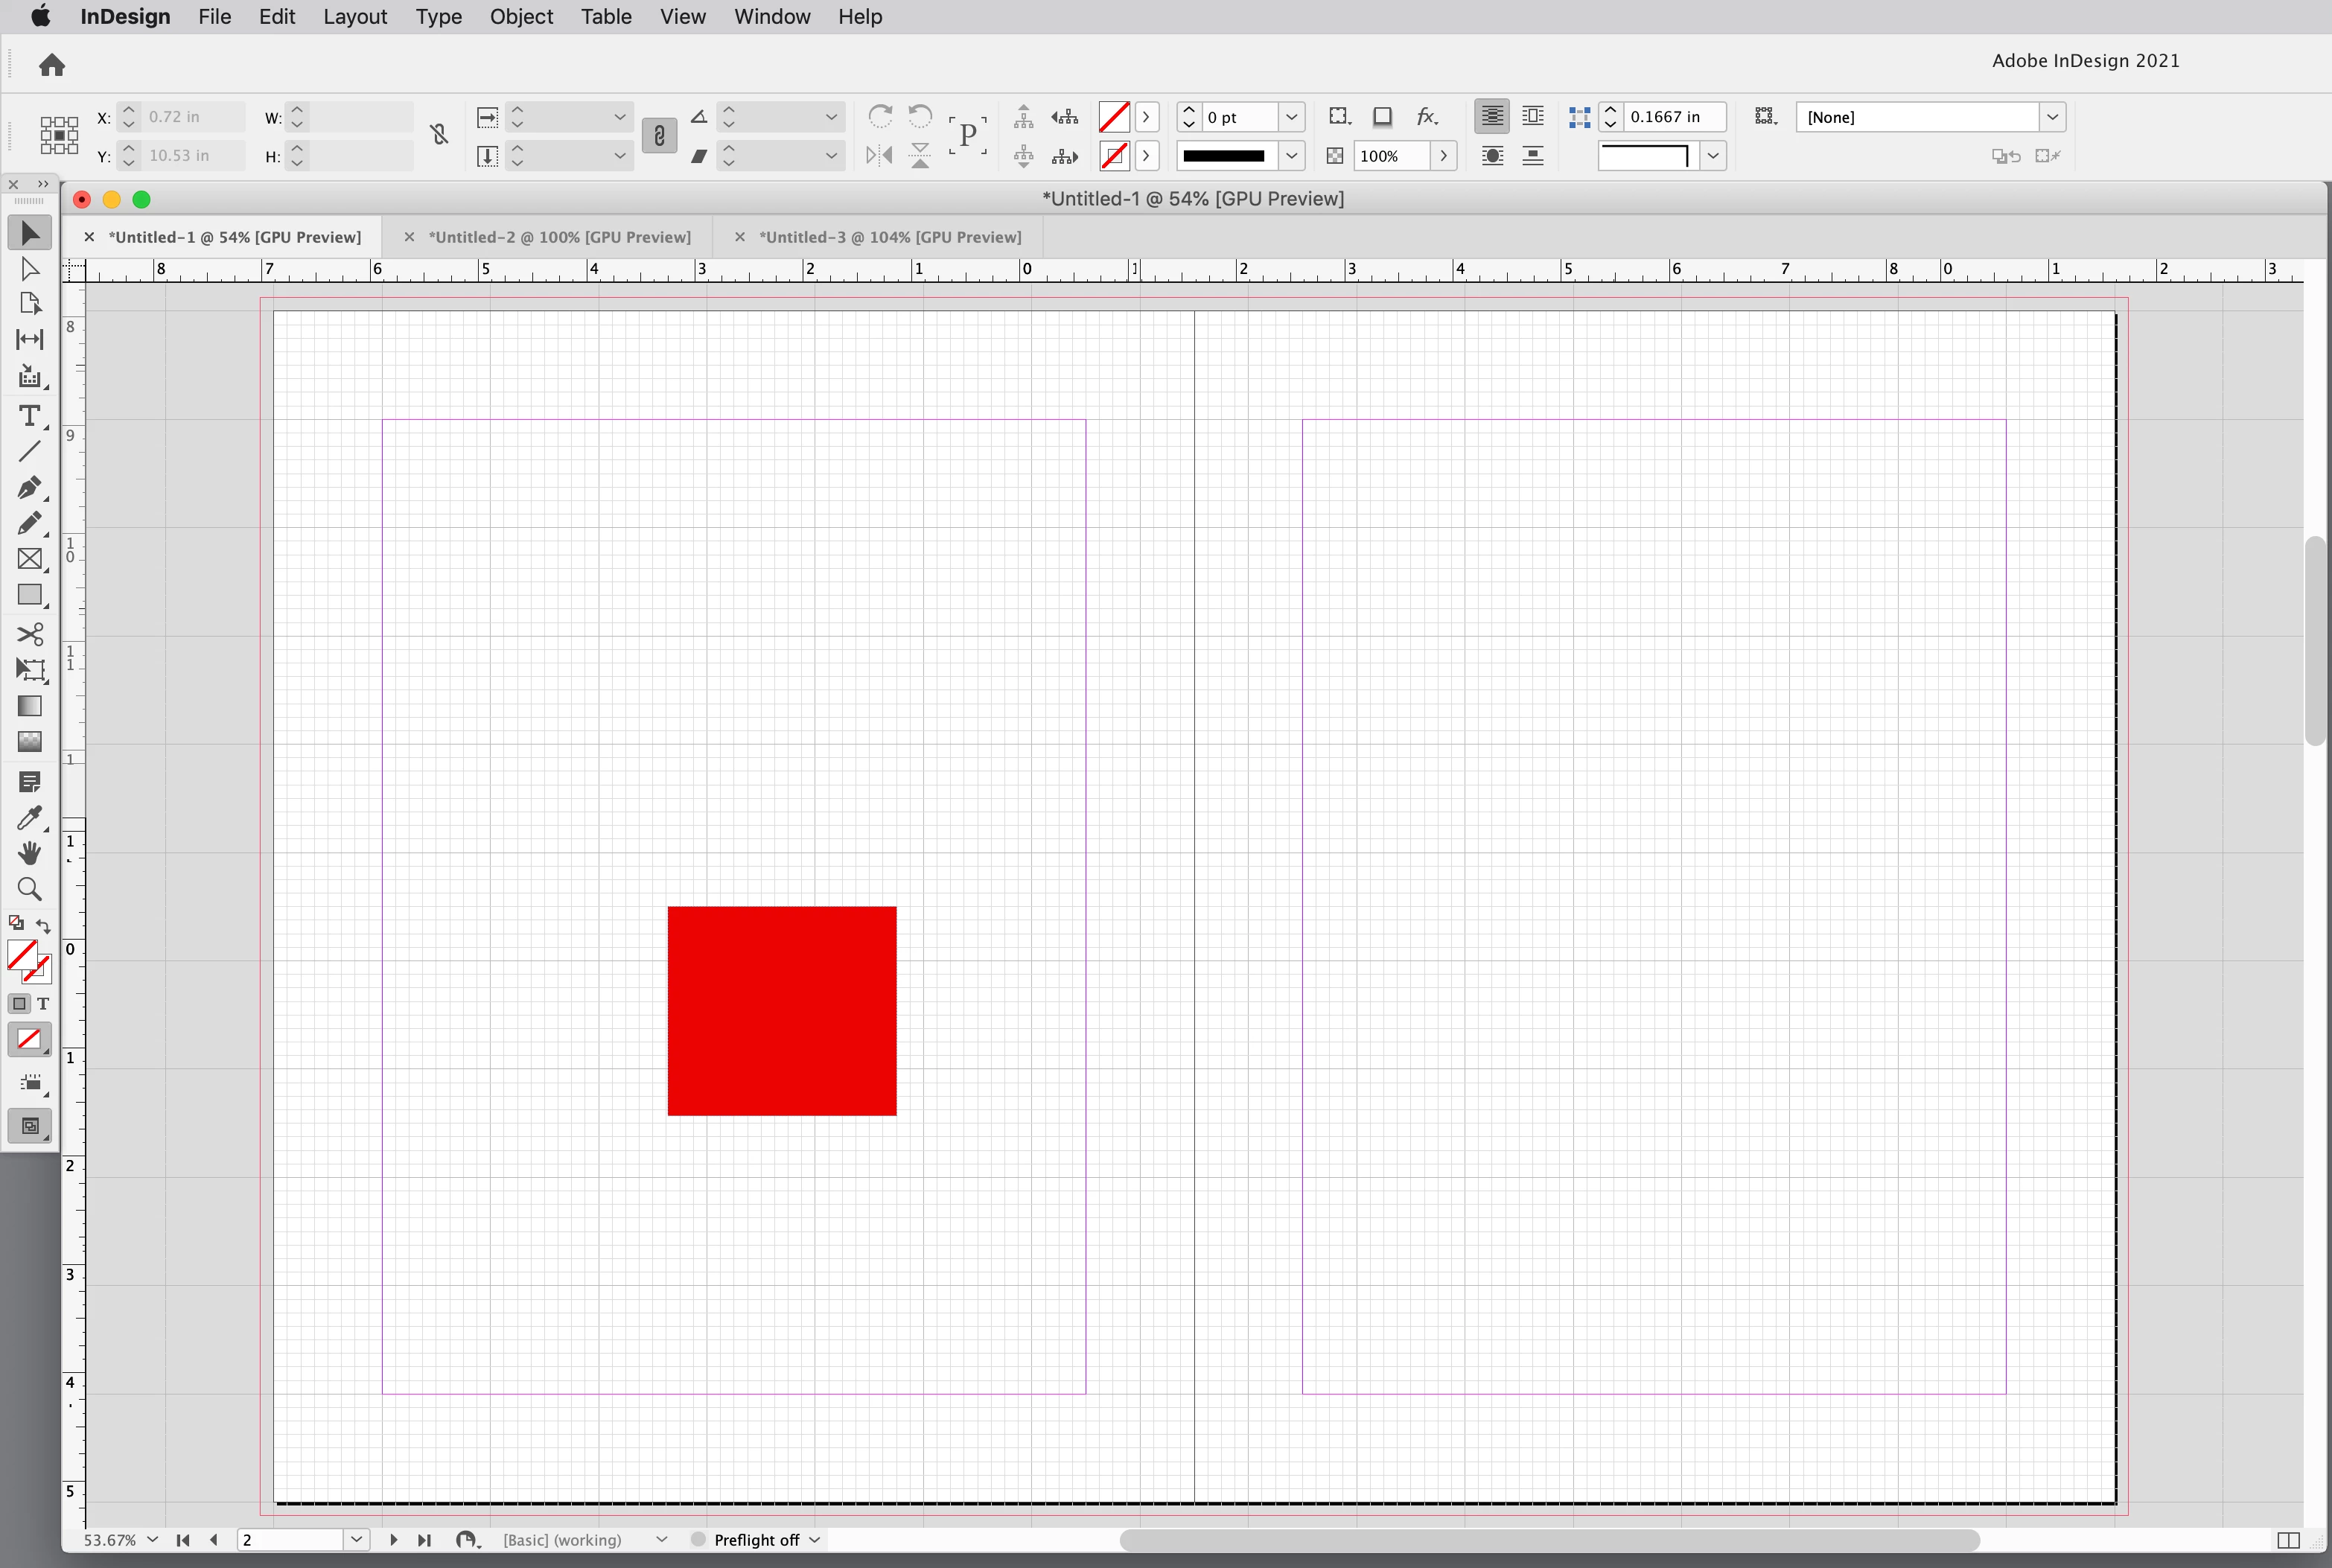The image size is (2332, 1568).
Task: Click the Preflight off status
Action: coord(756,1540)
